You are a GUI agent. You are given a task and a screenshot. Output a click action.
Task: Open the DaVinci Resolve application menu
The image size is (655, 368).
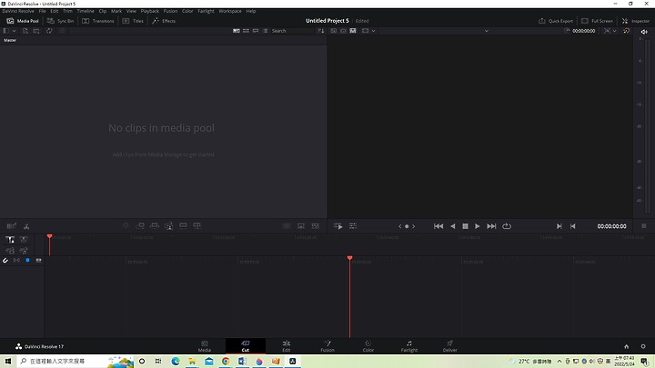click(18, 11)
